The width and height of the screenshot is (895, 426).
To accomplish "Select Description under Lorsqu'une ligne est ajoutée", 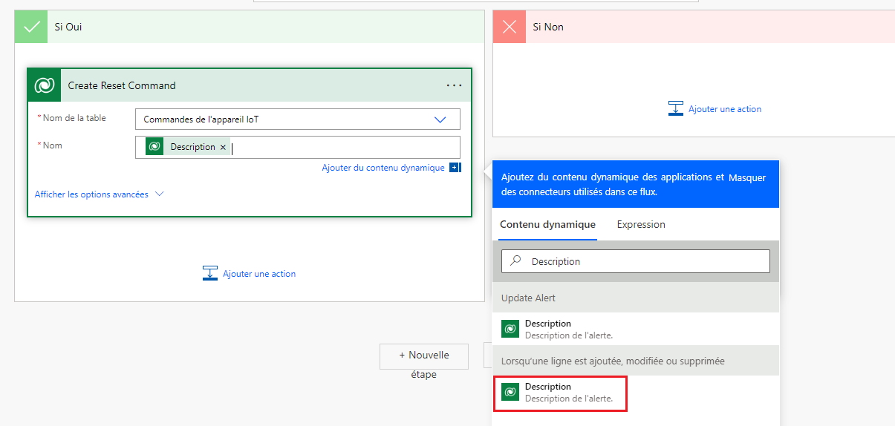I will pos(636,392).
